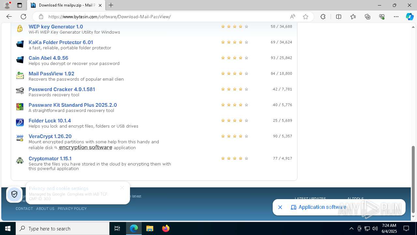Click the WEP key Generator star rating
This screenshot has height=235, width=417.
tap(235, 27)
